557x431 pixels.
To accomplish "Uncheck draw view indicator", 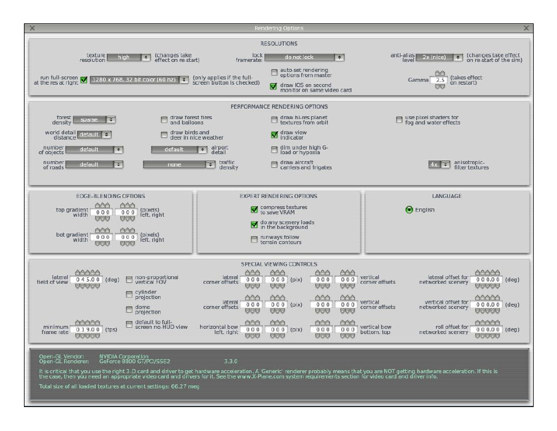I will click(x=274, y=135).
